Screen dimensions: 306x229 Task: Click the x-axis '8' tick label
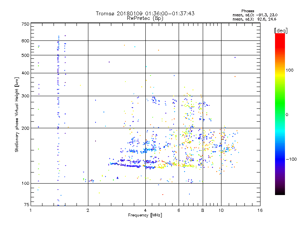(203, 210)
